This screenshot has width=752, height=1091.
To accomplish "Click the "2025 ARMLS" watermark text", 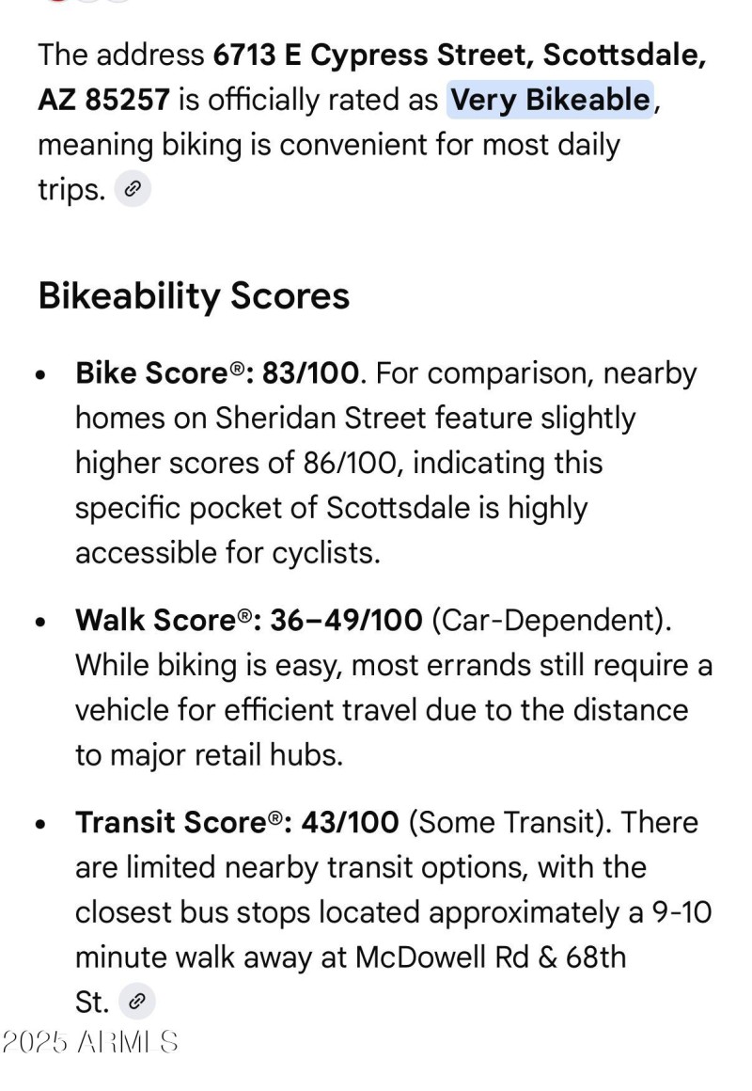I will pos(89,1042).
